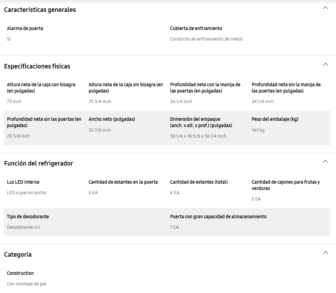Click Conducto de enfriamiento de metal text
This screenshot has width=336, height=293.
tap(206, 39)
